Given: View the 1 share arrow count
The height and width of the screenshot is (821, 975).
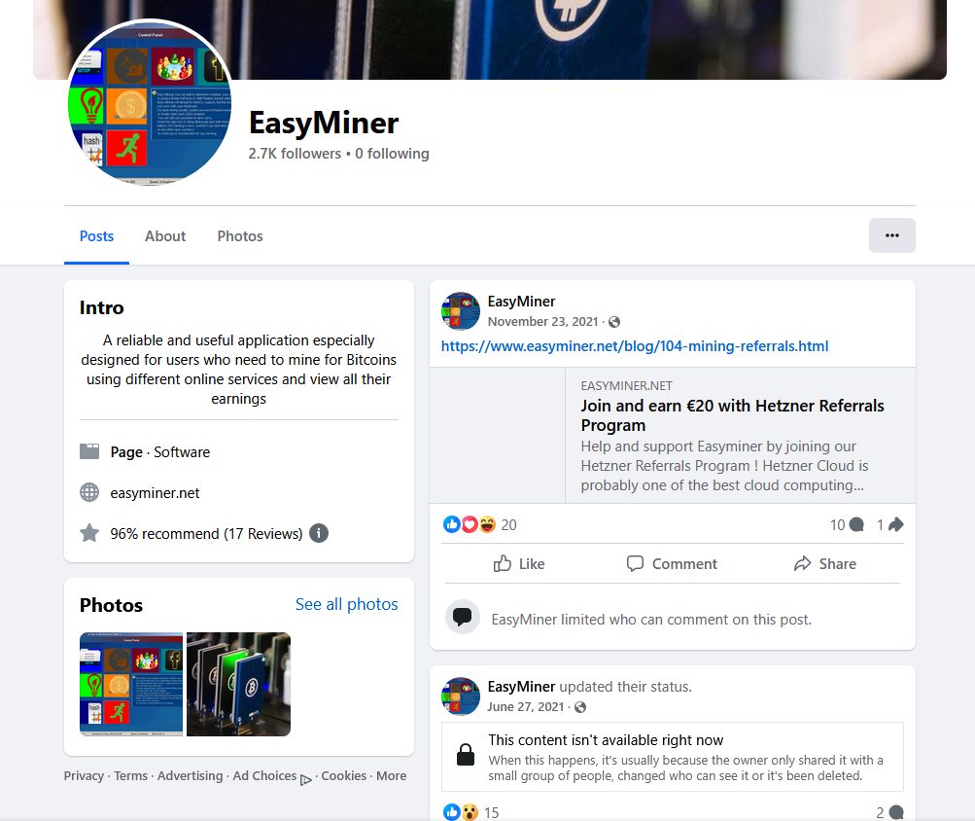Looking at the screenshot, I should click(889, 524).
